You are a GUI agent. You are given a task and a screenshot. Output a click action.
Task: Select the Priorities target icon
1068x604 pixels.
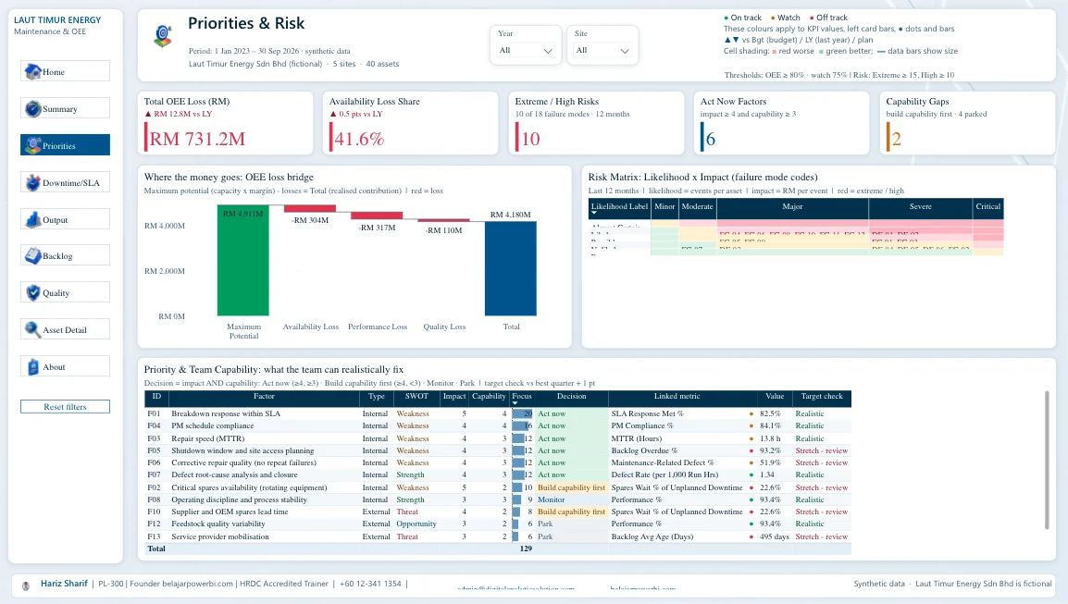point(32,145)
